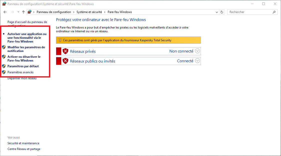This screenshot has width=281, height=156.
Task: Open the recent locations dropdown arrow
Action: [x=18, y=12]
